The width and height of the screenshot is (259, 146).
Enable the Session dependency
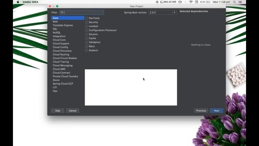click(87, 34)
